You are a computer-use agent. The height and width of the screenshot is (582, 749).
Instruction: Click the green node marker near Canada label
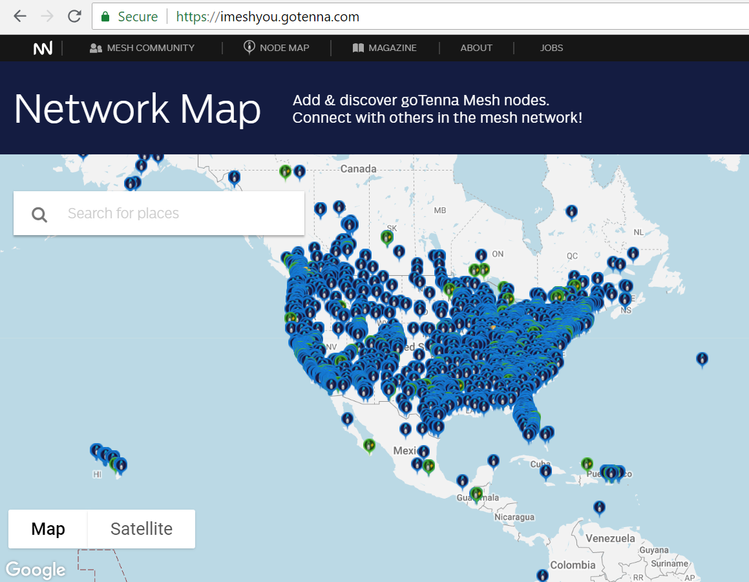click(285, 171)
